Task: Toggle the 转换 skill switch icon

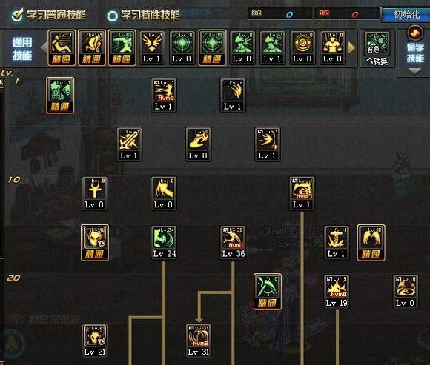Action: click(377, 48)
